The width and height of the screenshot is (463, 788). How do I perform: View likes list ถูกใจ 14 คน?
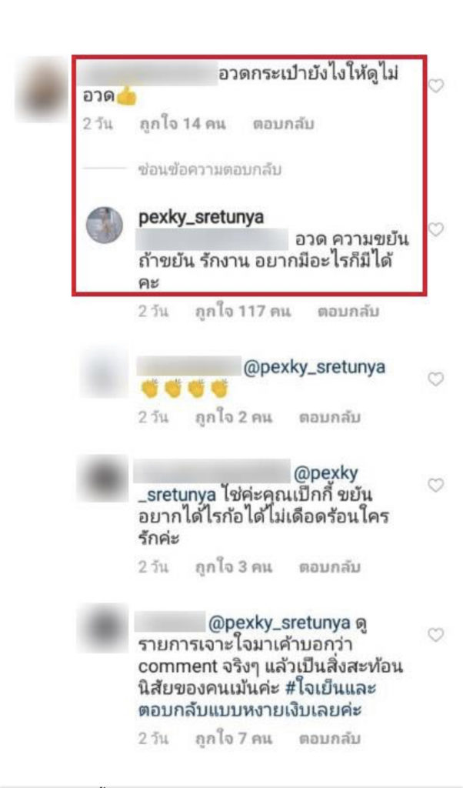183,124
